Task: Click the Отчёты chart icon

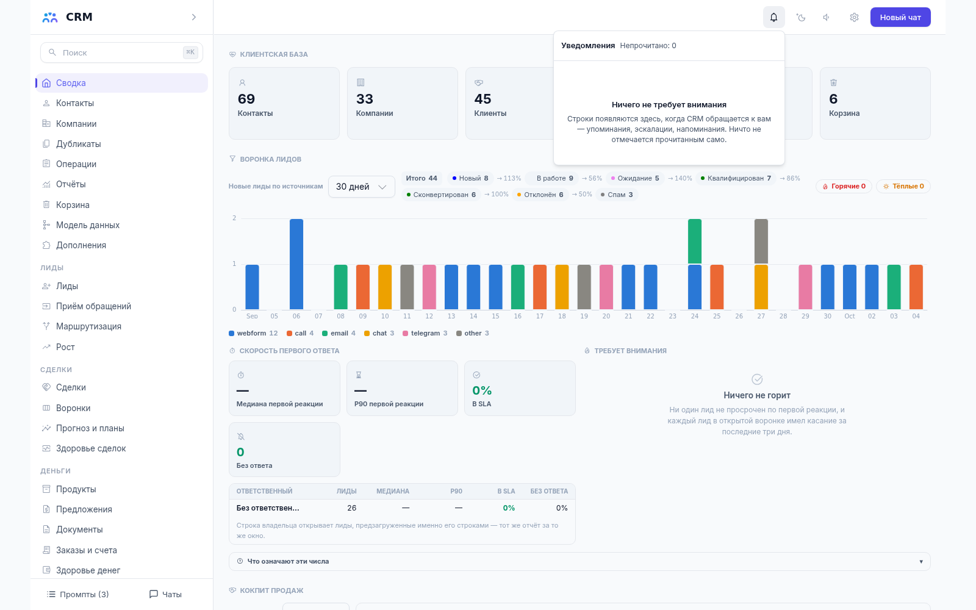Action: pyautogui.click(x=46, y=184)
